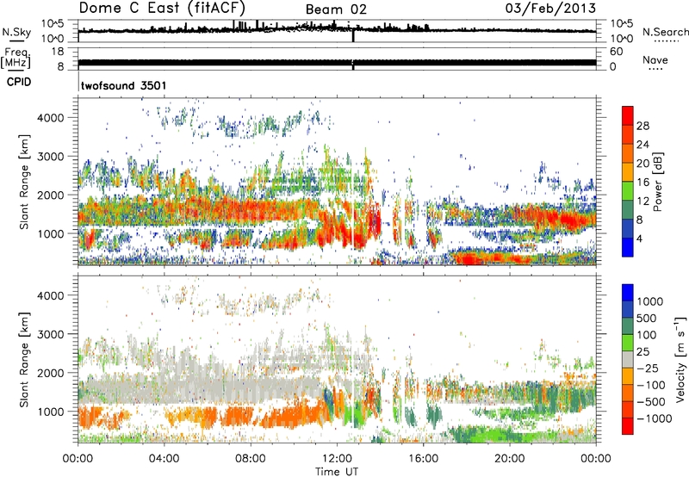This screenshot has height=477, width=689.
Task: Click the "Slant Range [km]" label of Power panel
Action: 24,182
